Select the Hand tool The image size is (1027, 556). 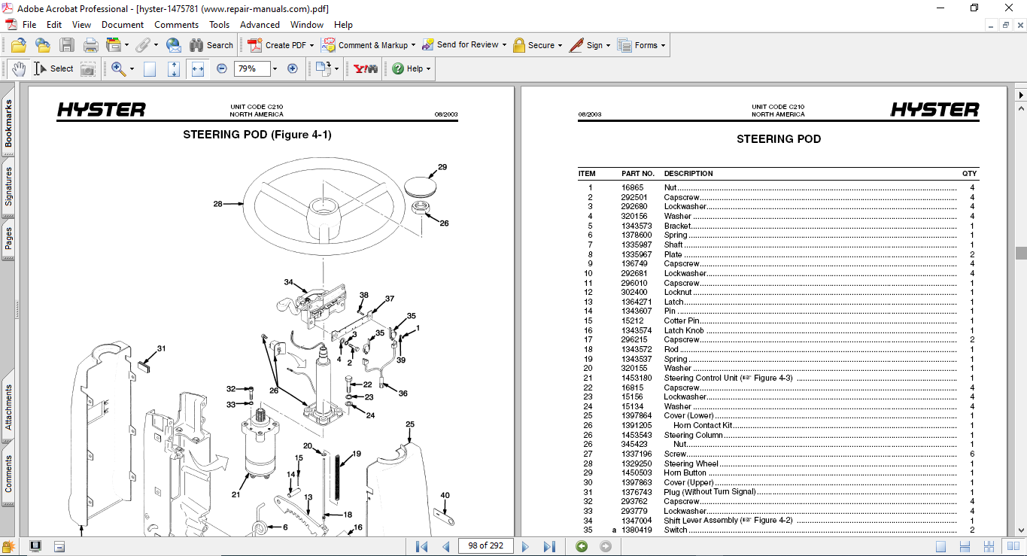[x=19, y=68]
